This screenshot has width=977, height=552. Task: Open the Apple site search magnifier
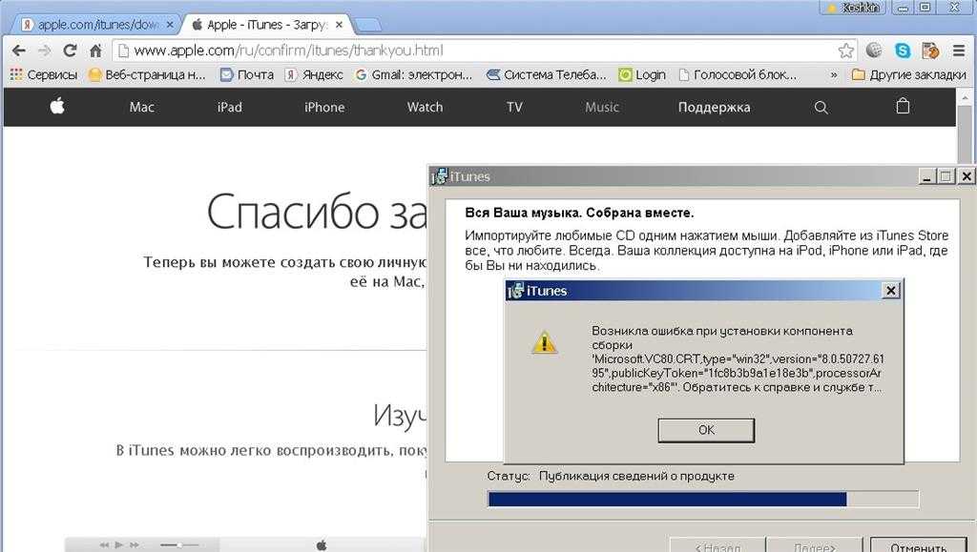[821, 107]
